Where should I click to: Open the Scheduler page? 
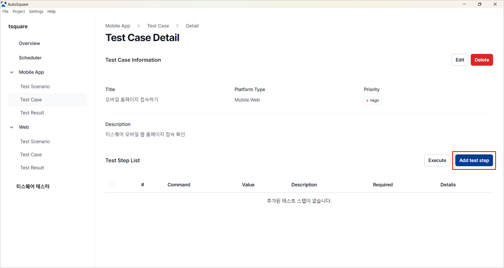[x=30, y=58]
